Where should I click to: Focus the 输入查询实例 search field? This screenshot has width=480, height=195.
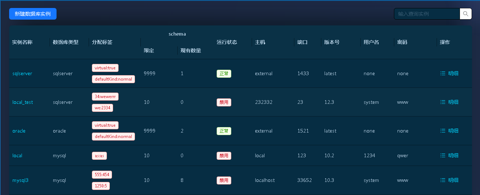click(427, 14)
